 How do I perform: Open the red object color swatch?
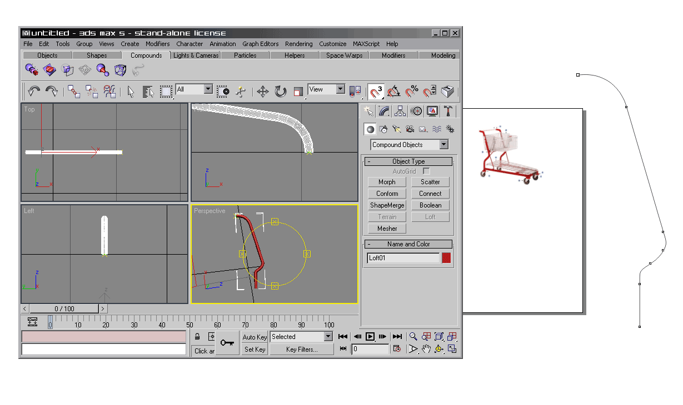(446, 258)
